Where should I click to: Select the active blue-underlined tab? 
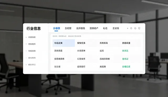56,28
